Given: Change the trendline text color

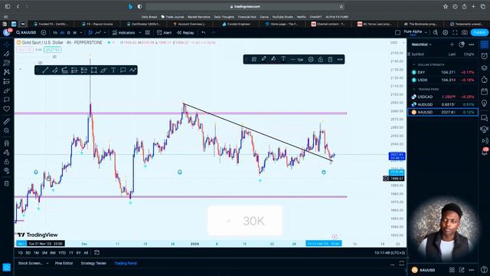Looking at the screenshot, I should click(283, 59).
